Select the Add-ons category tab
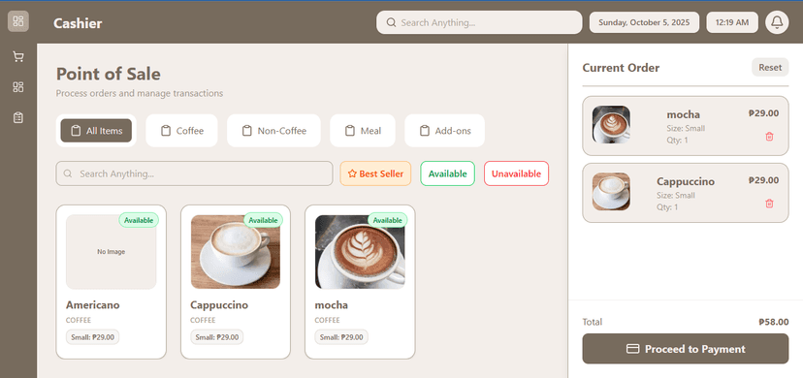803x378 pixels. click(444, 131)
